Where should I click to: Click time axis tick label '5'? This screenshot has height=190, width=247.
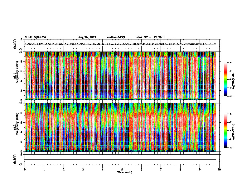(122, 170)
